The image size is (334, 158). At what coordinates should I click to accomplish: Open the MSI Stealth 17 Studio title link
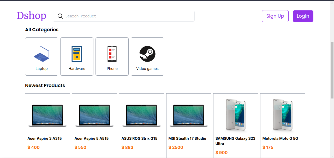(187, 139)
